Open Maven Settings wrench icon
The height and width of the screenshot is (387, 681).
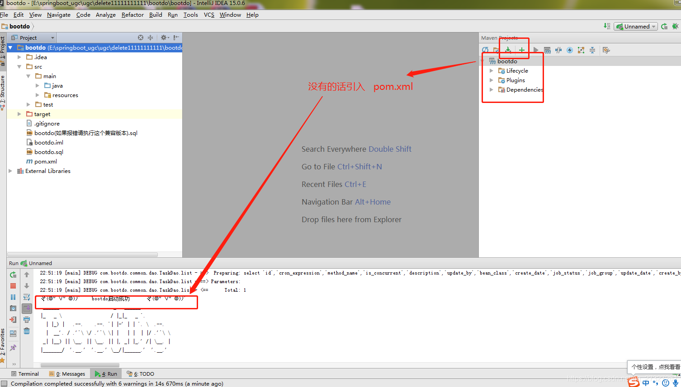pyautogui.click(x=606, y=50)
